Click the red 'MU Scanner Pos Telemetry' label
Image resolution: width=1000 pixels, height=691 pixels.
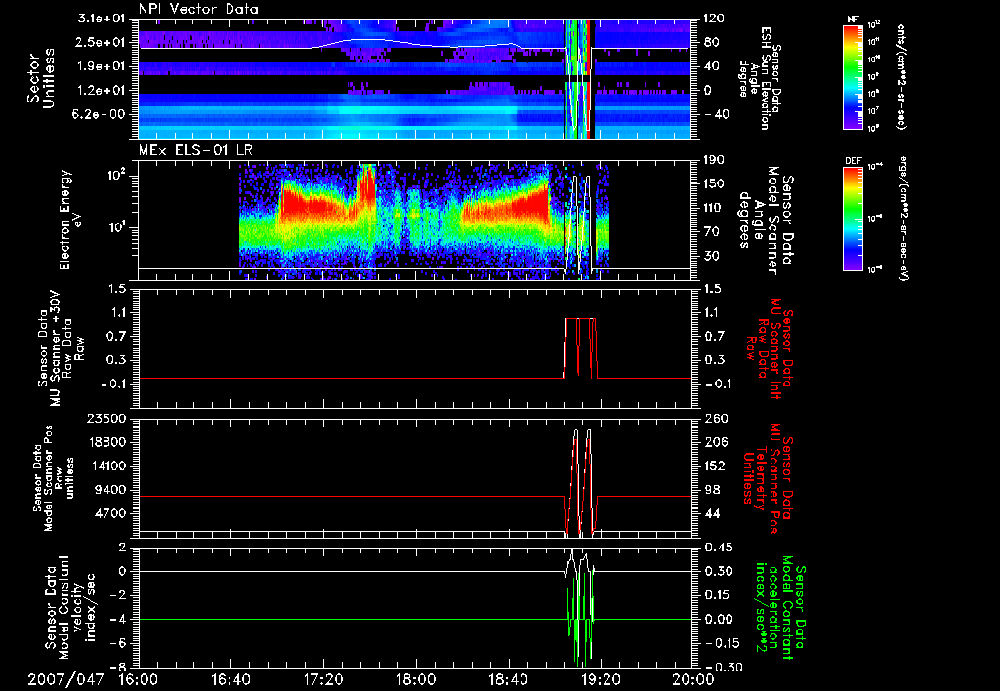pyautogui.click(x=768, y=478)
